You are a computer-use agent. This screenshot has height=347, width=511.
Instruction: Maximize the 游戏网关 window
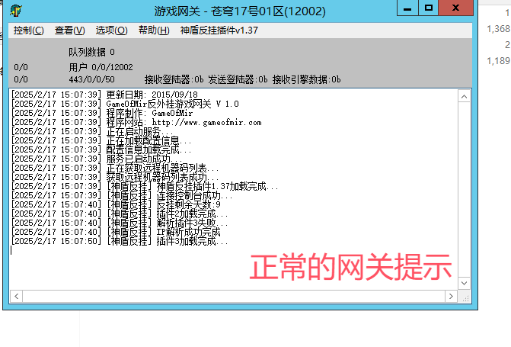[428, 8]
